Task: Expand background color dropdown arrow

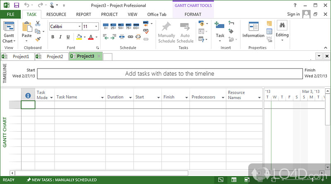Action: tap(85, 37)
